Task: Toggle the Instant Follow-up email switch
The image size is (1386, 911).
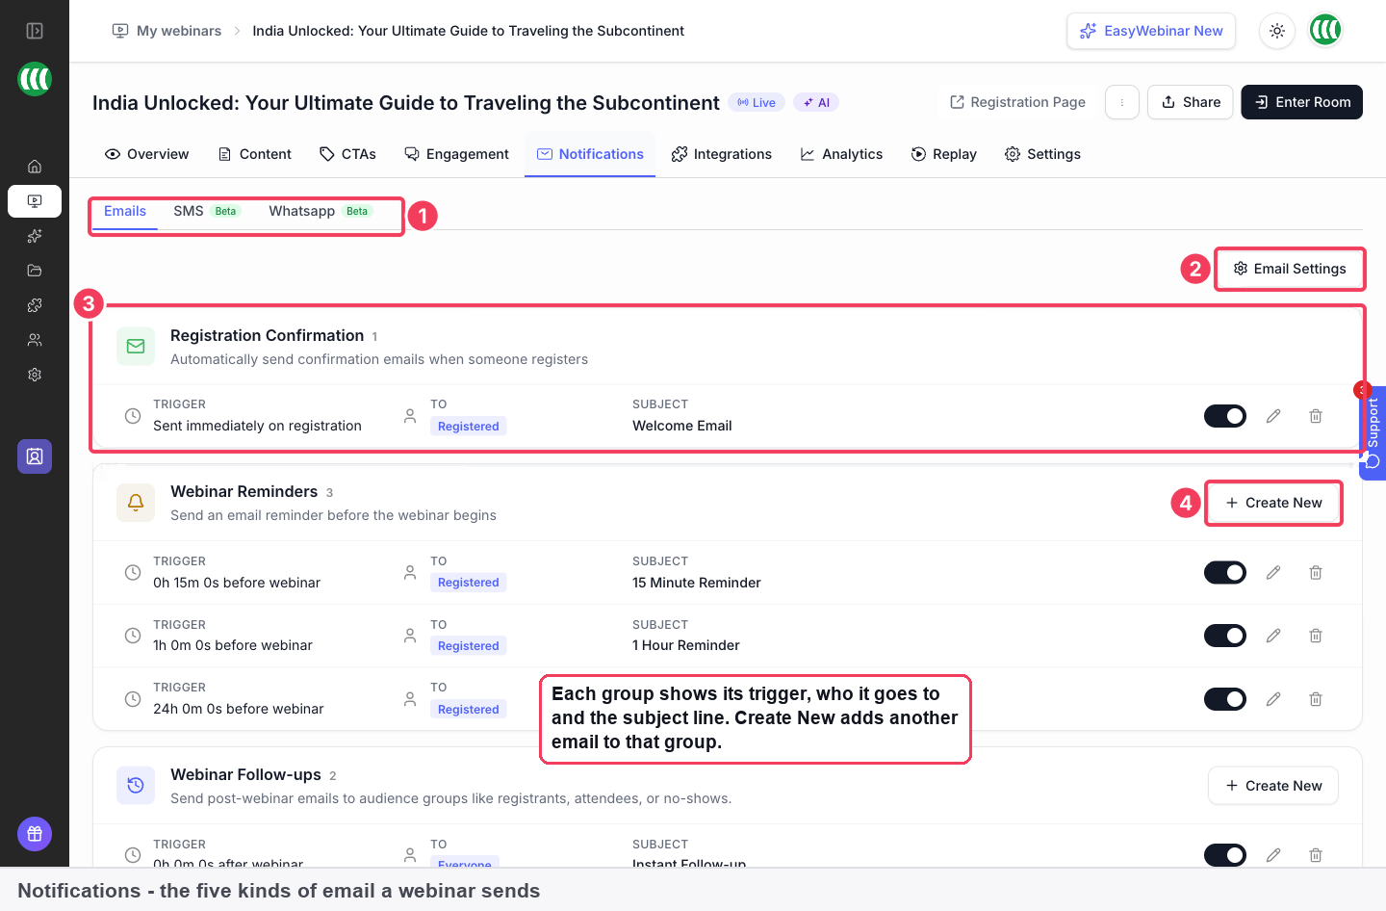Action: (1225, 855)
